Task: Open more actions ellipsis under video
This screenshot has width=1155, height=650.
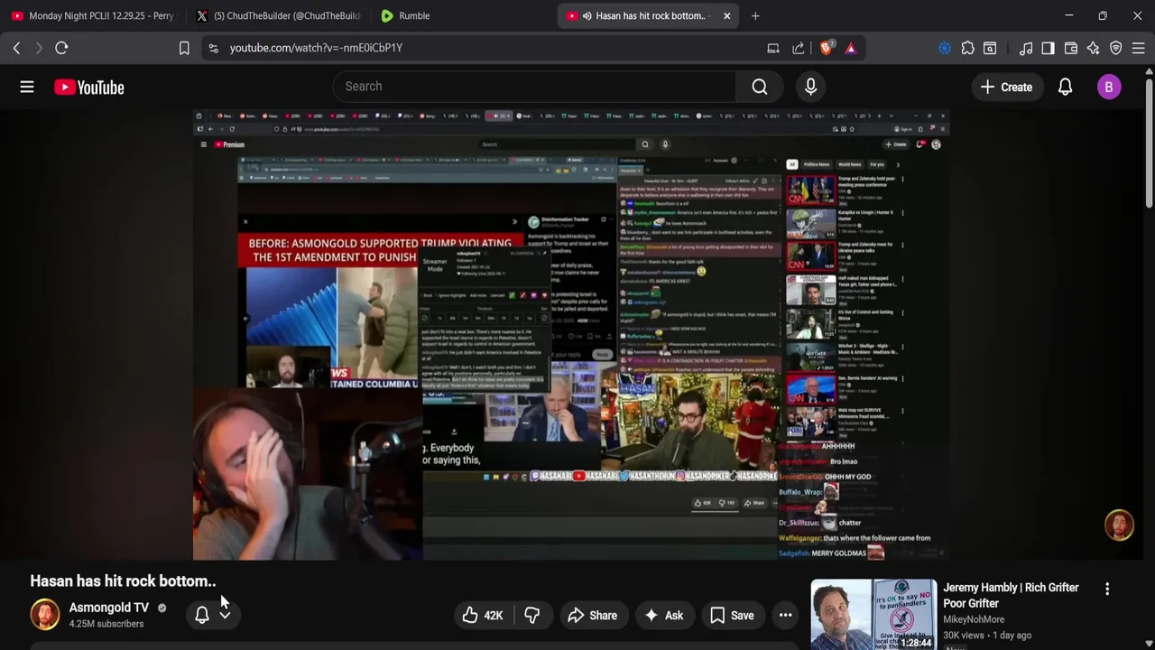Action: [786, 615]
